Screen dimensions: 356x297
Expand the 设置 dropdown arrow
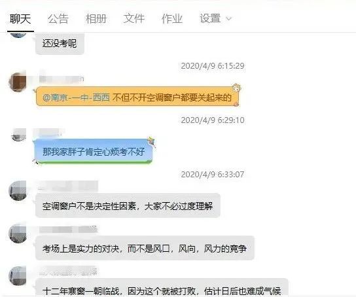click(229, 19)
